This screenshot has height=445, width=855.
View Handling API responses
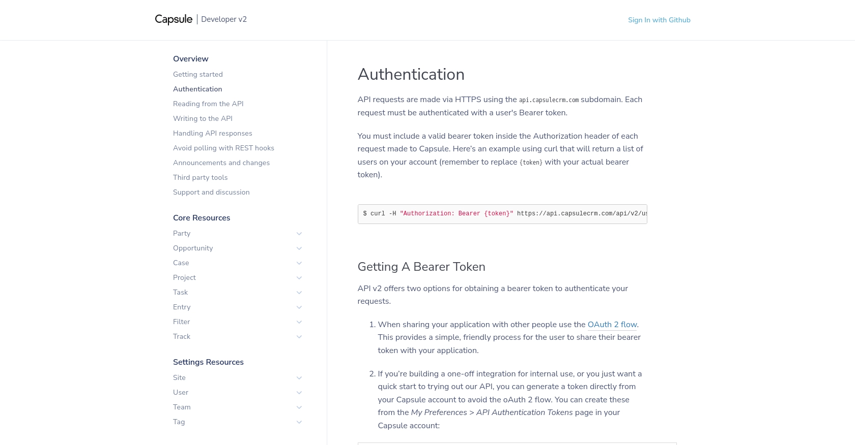tap(213, 133)
